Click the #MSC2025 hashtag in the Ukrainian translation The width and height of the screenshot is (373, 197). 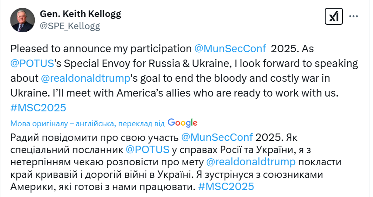click(226, 187)
